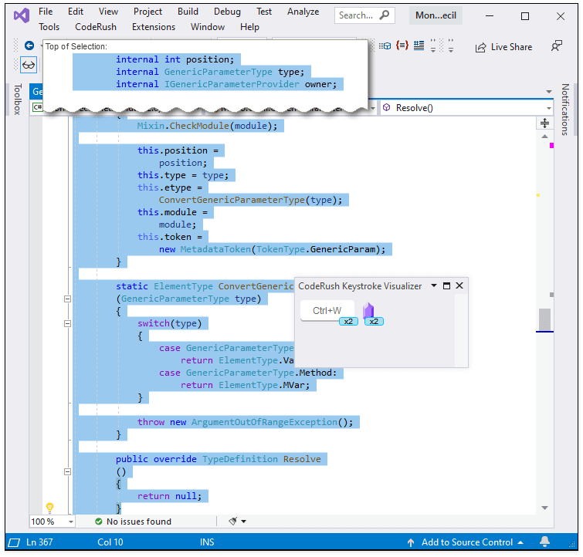Image resolution: width=583 pixels, height=557 pixels.
Task: Open Keystroke Visualizer window options dropdown
Action: (433, 285)
